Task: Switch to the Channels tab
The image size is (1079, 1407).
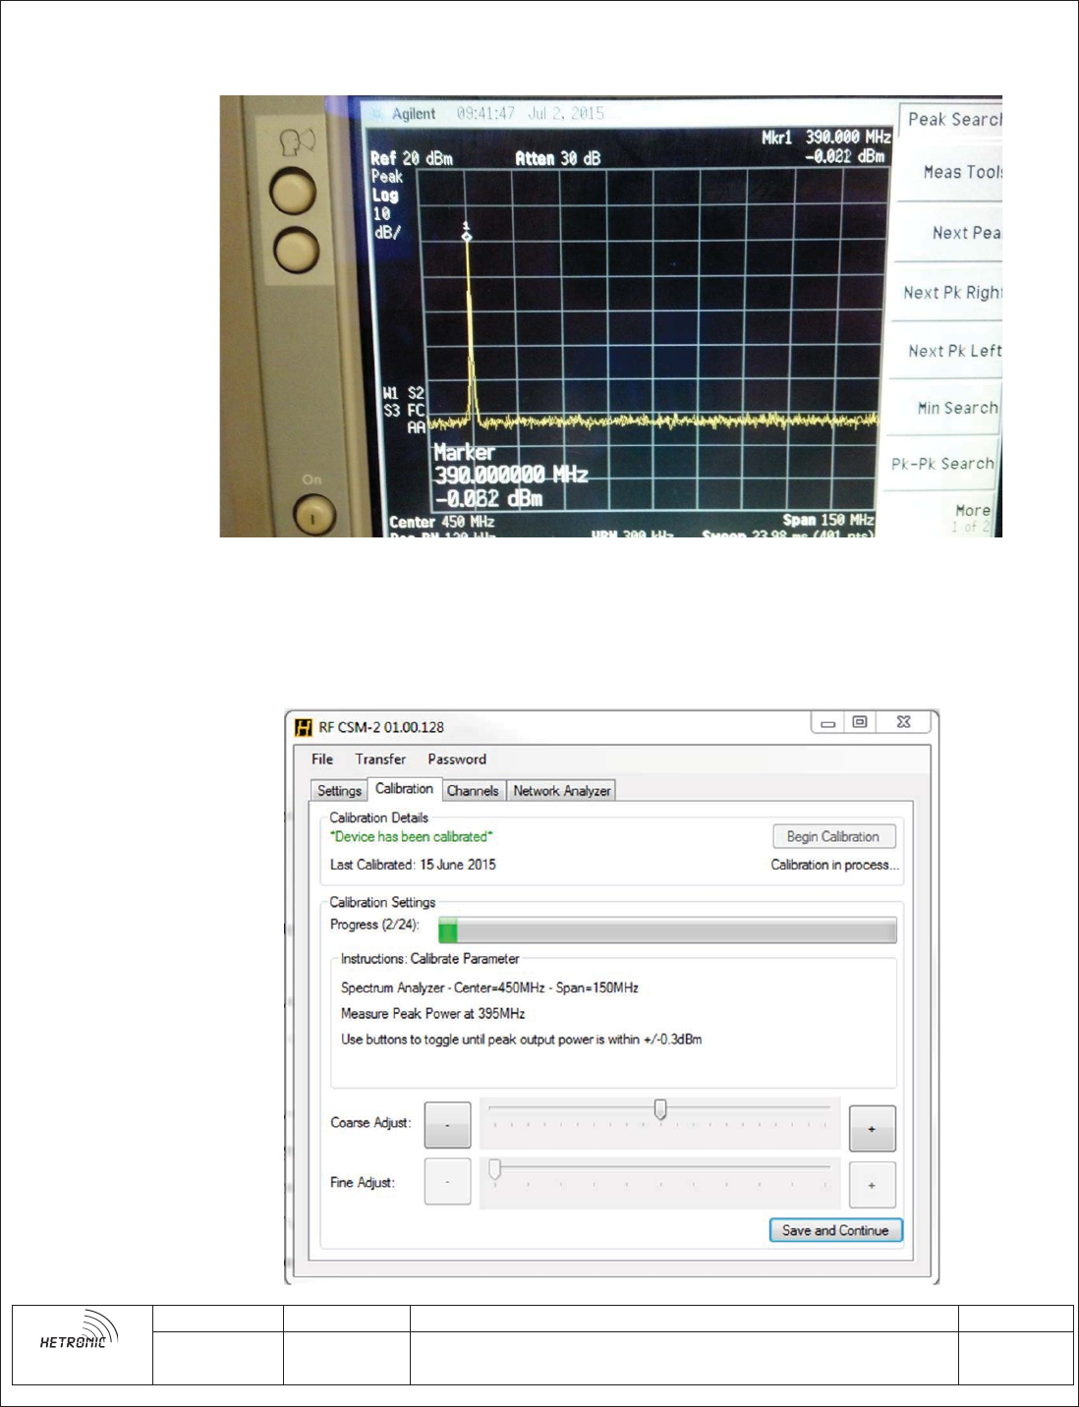Action: pos(473,791)
